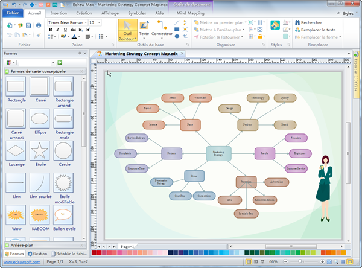Click the KABOOM shape thumbnail
Viewport: 362px width, 268px height.
39,214
